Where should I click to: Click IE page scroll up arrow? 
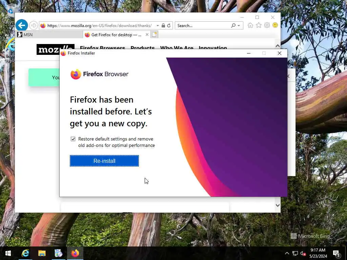pyautogui.click(x=278, y=46)
